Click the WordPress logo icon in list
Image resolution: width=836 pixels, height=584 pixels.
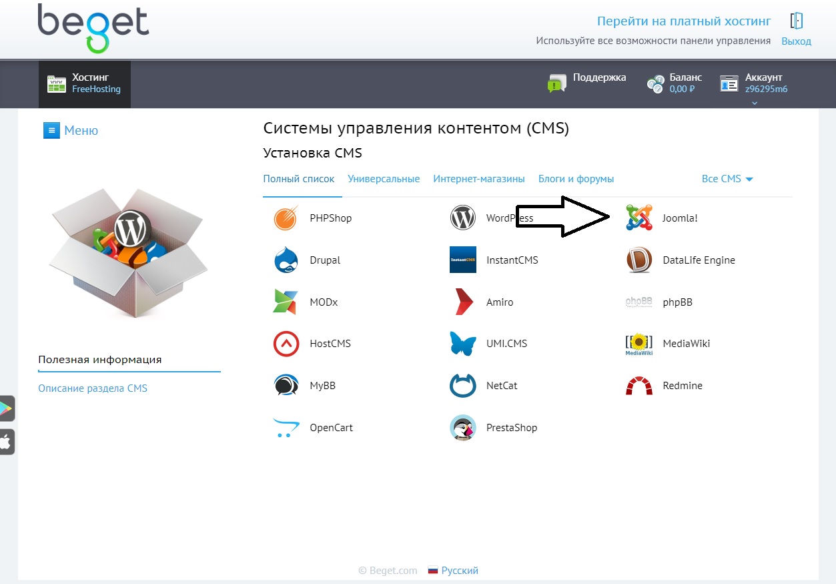(x=463, y=218)
